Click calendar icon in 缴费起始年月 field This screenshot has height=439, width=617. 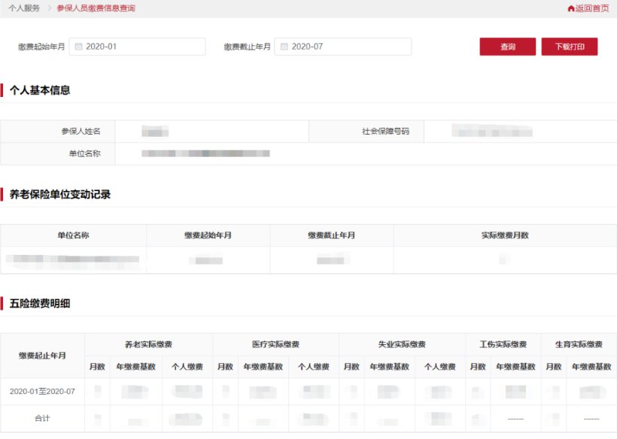pos(79,47)
